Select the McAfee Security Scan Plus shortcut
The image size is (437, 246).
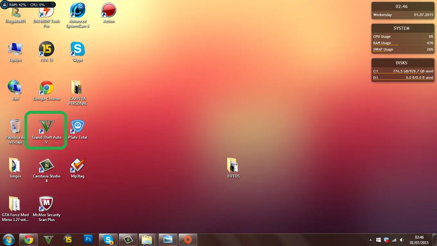coord(47,209)
